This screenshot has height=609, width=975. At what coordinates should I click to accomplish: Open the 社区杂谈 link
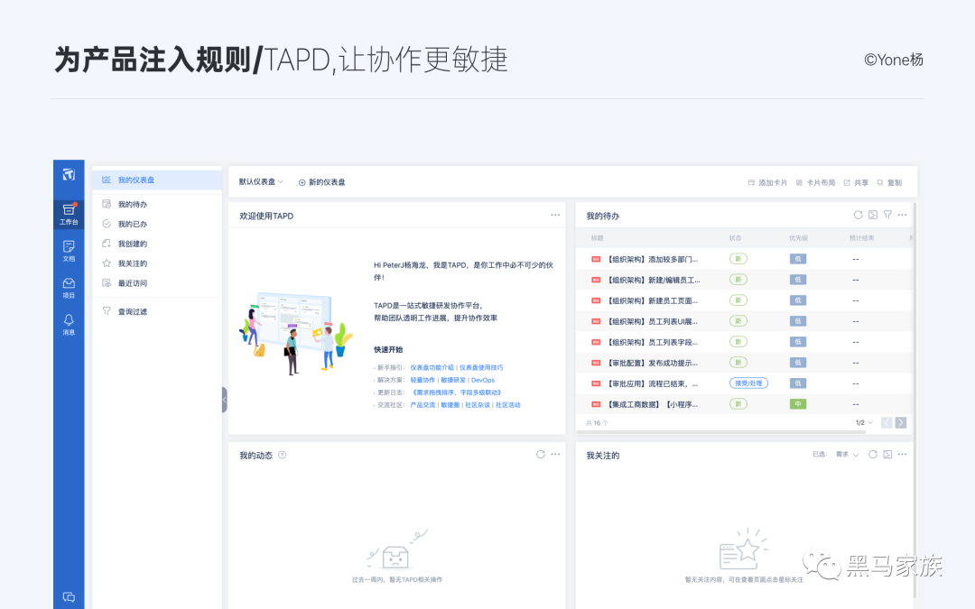pyautogui.click(x=478, y=405)
